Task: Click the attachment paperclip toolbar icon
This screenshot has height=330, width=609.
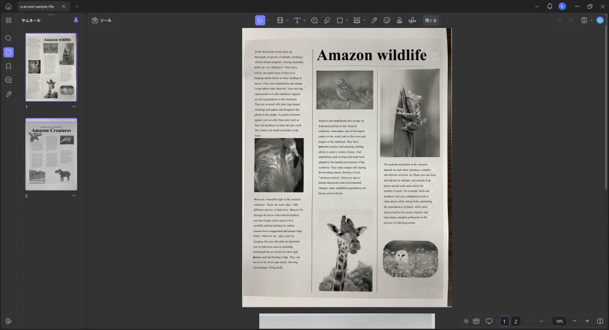Action: point(374,20)
